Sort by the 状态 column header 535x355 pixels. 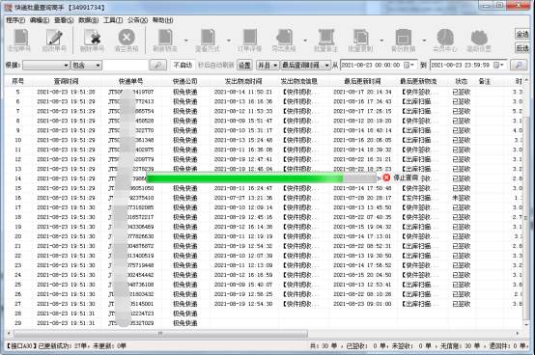462,81
